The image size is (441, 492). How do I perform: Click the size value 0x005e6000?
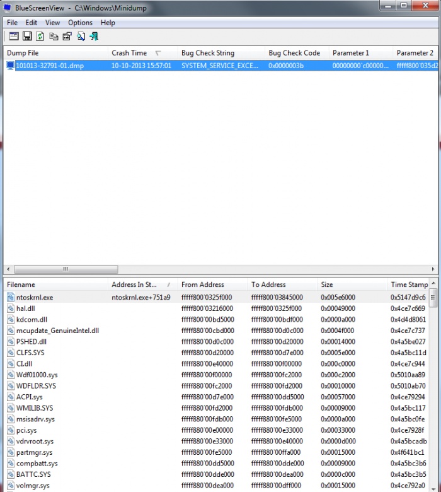(338, 297)
